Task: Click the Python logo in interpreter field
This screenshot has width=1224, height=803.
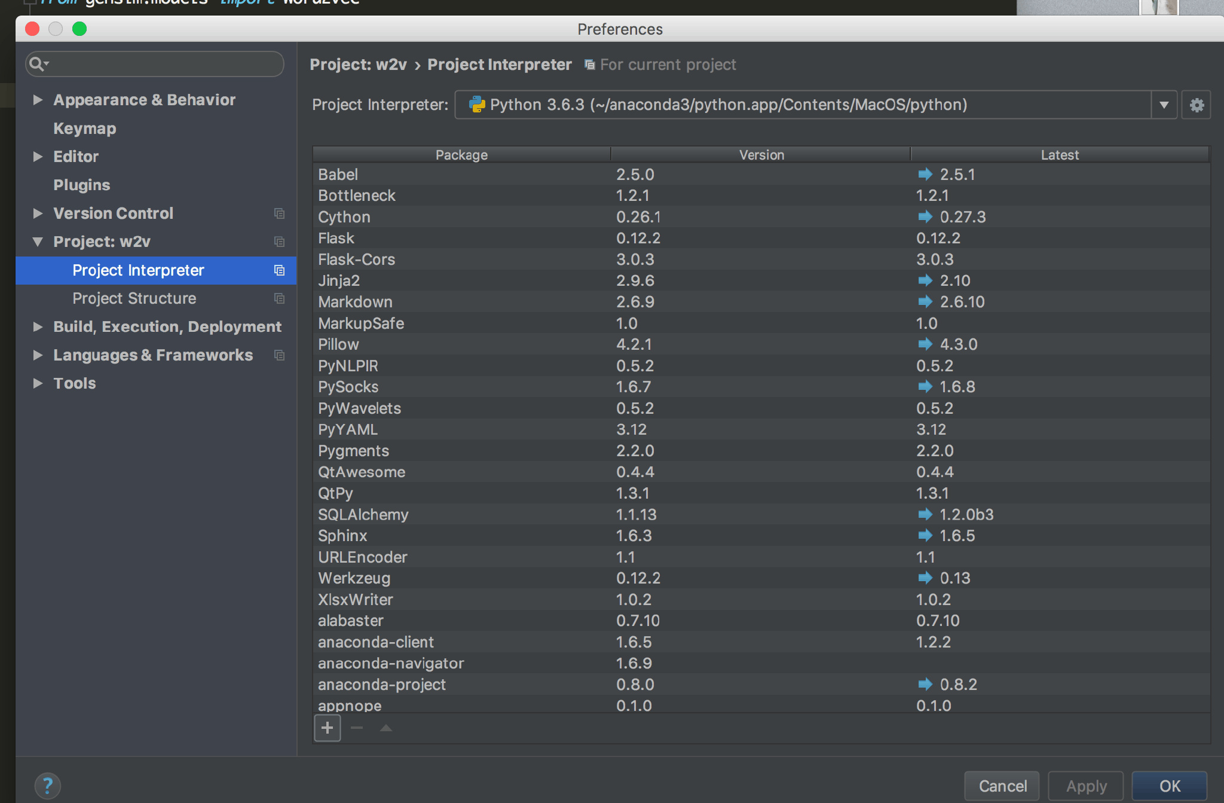Action: coord(477,105)
